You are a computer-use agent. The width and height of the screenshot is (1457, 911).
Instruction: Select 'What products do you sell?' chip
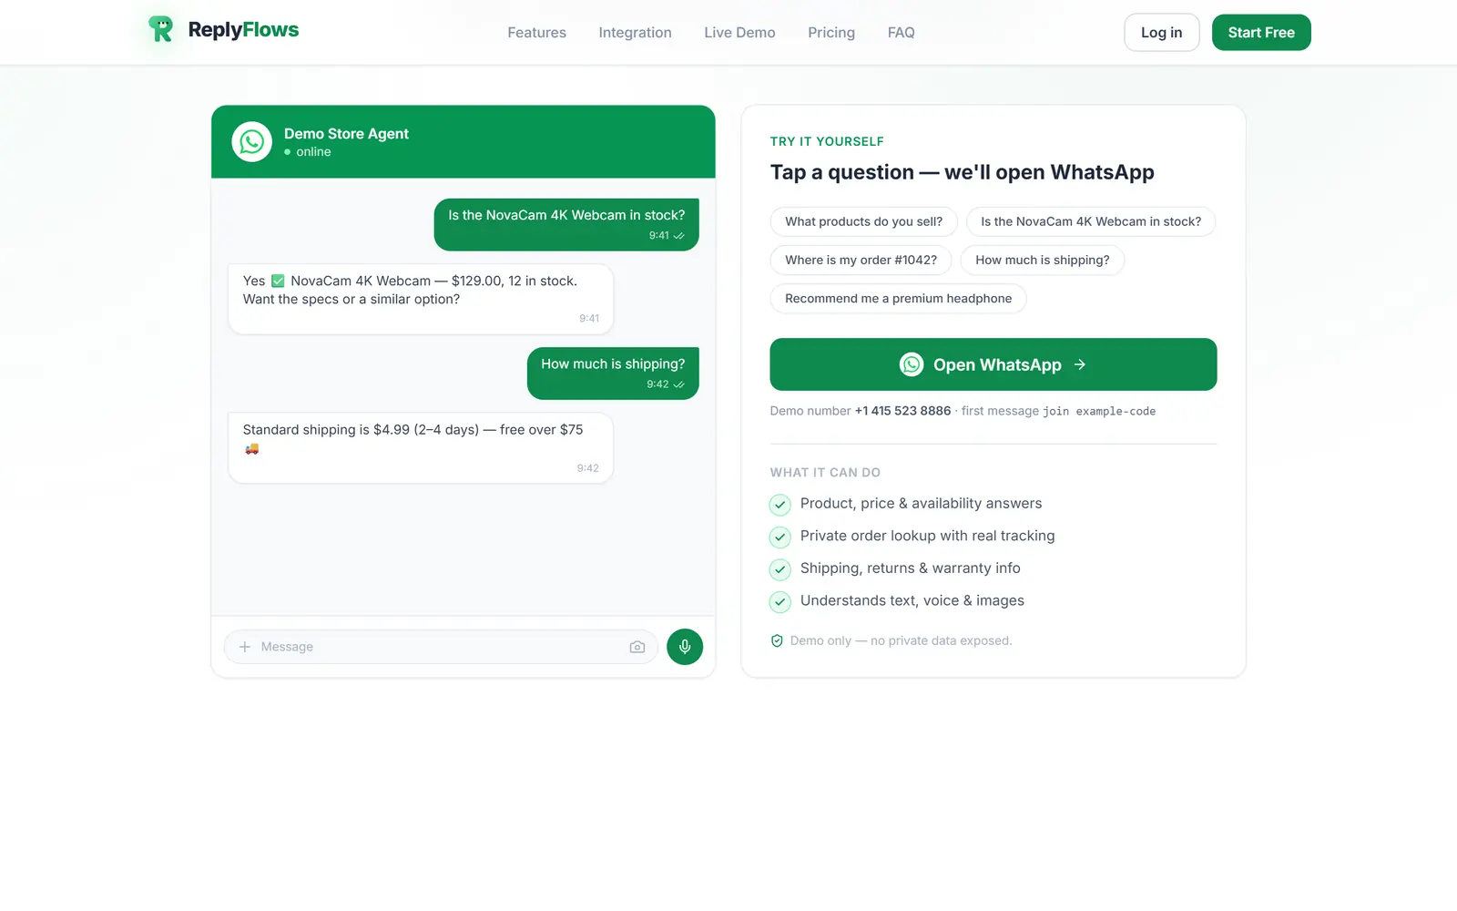tap(863, 221)
